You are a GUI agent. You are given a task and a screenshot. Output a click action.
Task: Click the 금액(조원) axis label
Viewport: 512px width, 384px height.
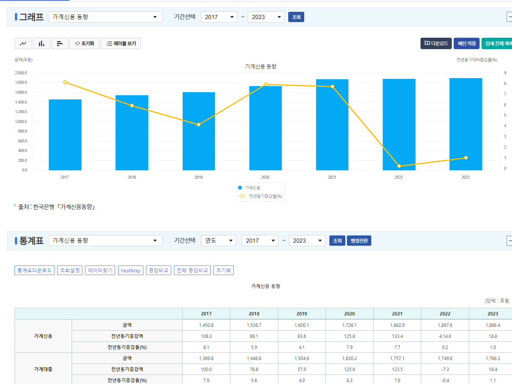[24, 60]
